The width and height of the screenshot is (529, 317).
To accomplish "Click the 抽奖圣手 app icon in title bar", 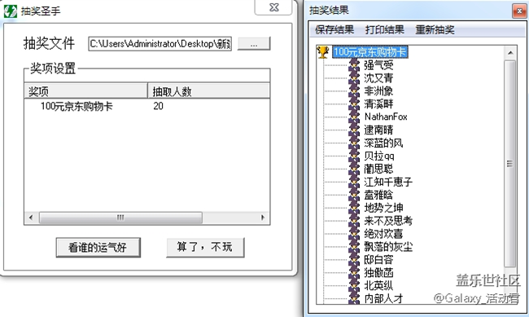I will click(x=10, y=11).
